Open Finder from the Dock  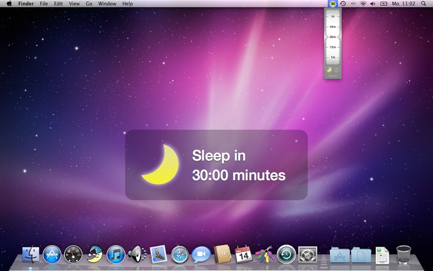(x=31, y=254)
